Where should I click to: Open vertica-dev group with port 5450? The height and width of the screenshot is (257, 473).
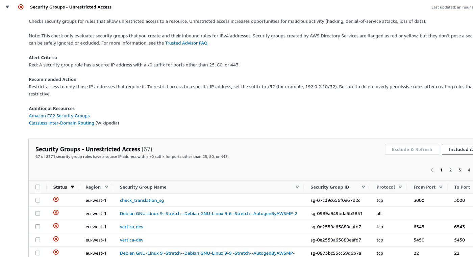132,240
